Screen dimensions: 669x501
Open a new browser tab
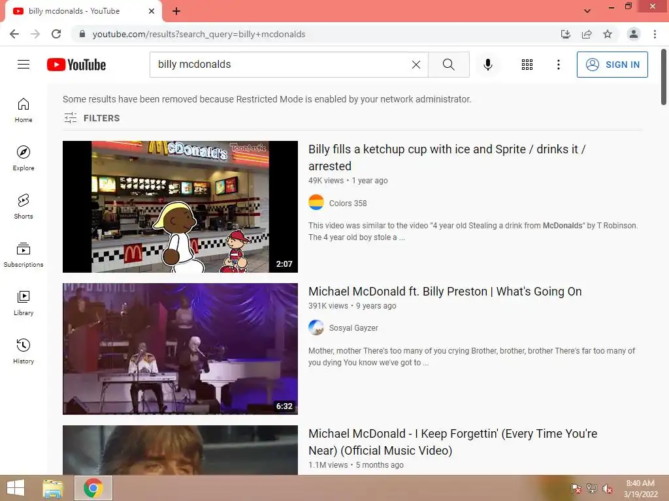click(x=176, y=11)
